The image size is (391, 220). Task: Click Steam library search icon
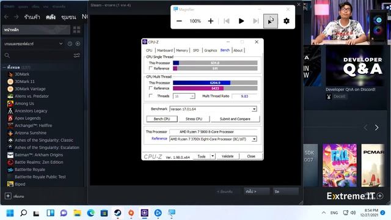pyautogui.click(x=7, y=56)
